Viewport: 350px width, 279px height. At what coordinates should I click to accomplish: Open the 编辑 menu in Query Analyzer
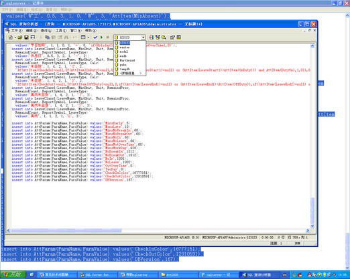32,31
